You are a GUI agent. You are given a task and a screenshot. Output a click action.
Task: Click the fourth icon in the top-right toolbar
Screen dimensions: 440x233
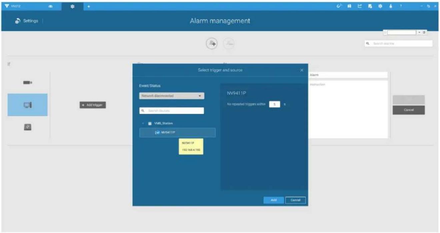click(370, 6)
